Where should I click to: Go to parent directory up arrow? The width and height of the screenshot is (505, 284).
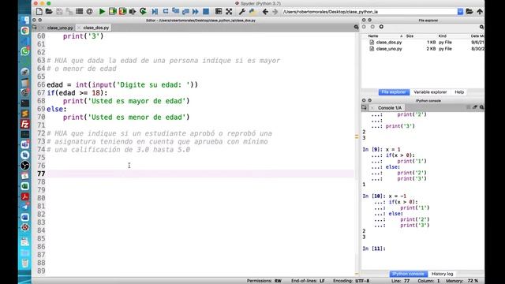tap(480, 12)
